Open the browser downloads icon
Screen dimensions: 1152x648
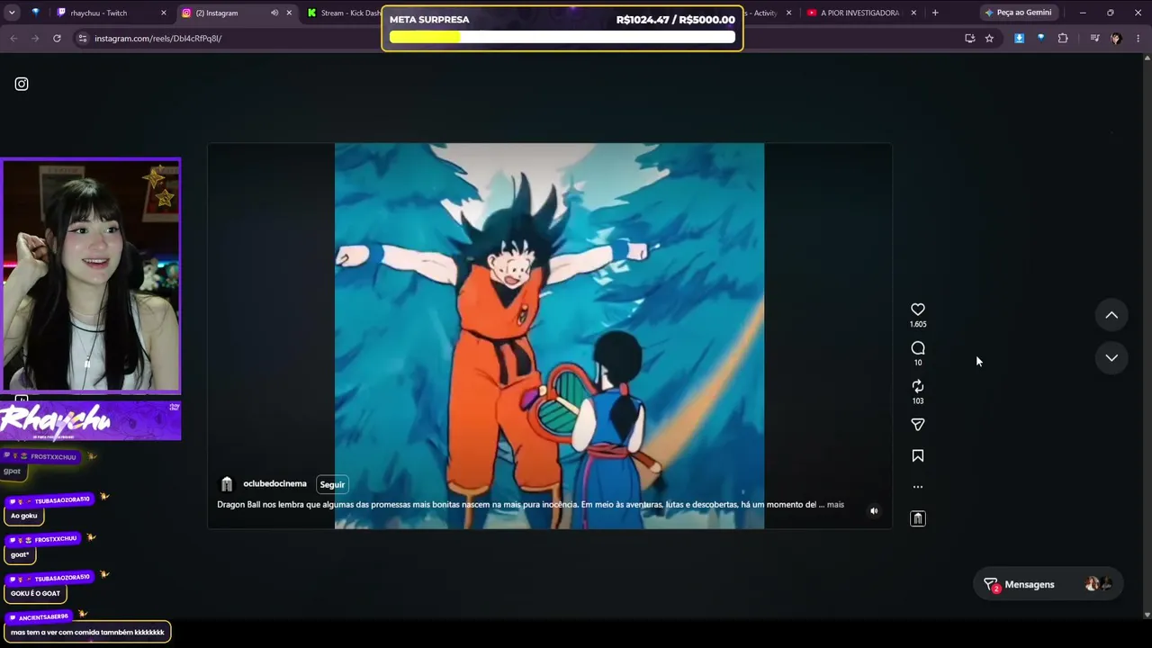1019,38
